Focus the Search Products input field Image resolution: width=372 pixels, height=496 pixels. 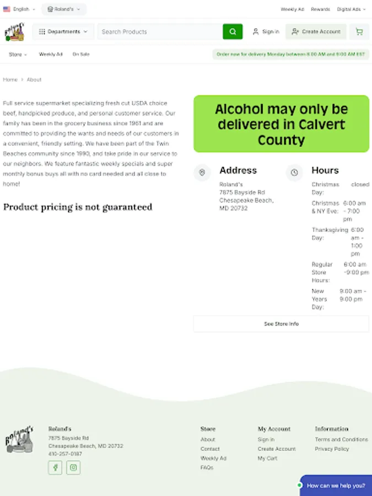[160, 31]
